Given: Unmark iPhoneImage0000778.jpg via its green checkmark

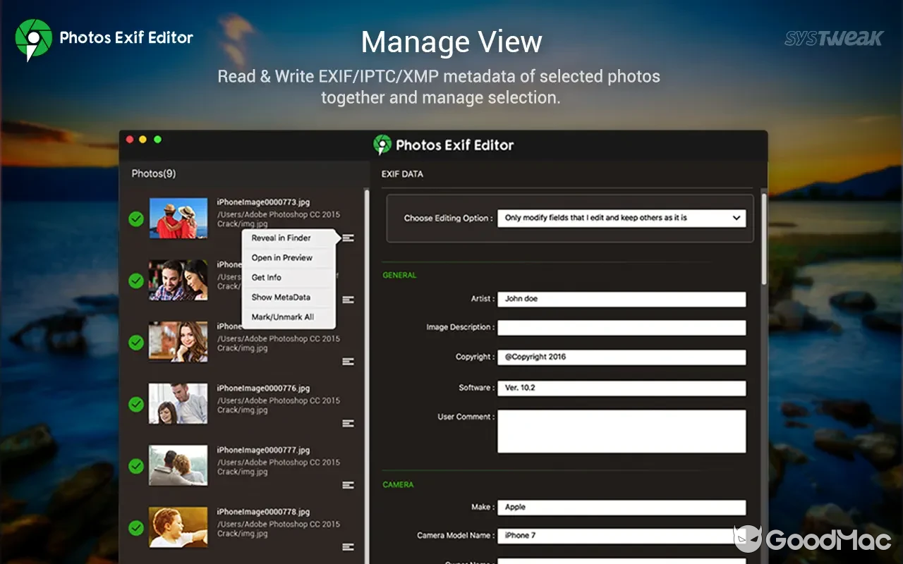Looking at the screenshot, I should point(135,527).
